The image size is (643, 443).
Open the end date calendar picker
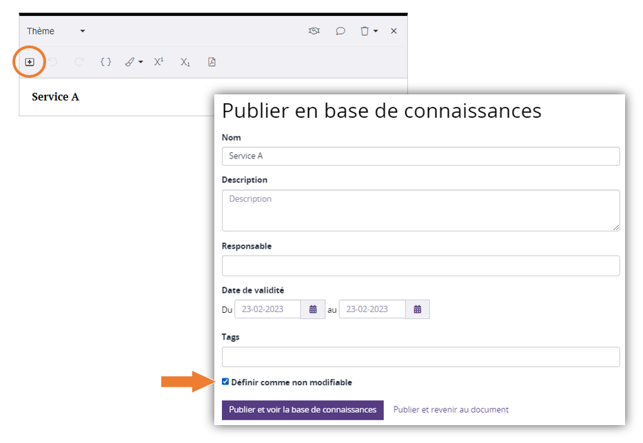point(418,309)
